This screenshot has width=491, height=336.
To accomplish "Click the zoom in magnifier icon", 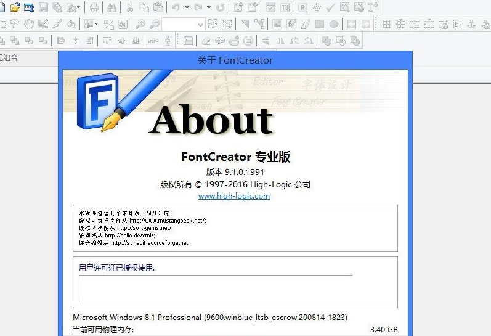I will pos(140,24).
